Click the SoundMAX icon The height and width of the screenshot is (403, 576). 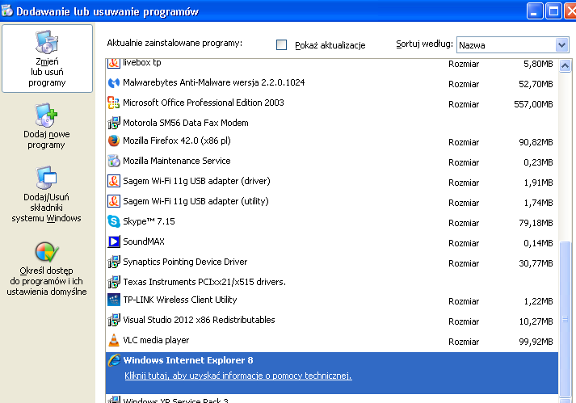click(114, 241)
